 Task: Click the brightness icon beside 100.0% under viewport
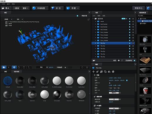(x=47, y=67)
